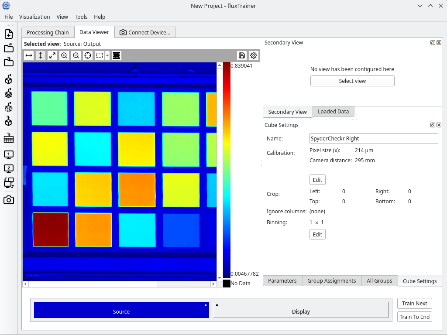Click the maximum value 0.839041 label

pos(241,66)
